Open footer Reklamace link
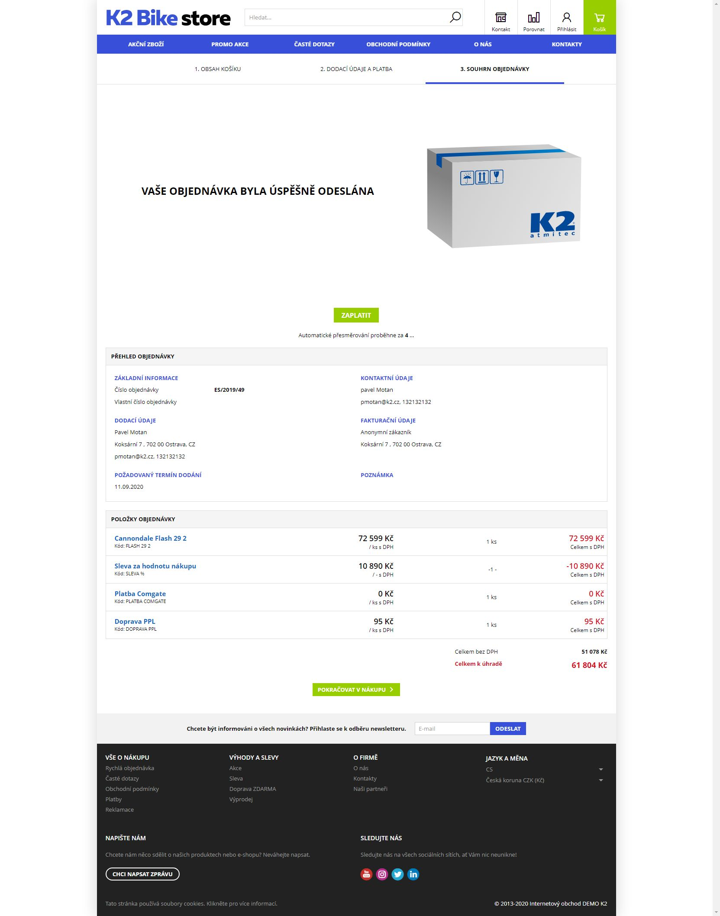 point(119,810)
